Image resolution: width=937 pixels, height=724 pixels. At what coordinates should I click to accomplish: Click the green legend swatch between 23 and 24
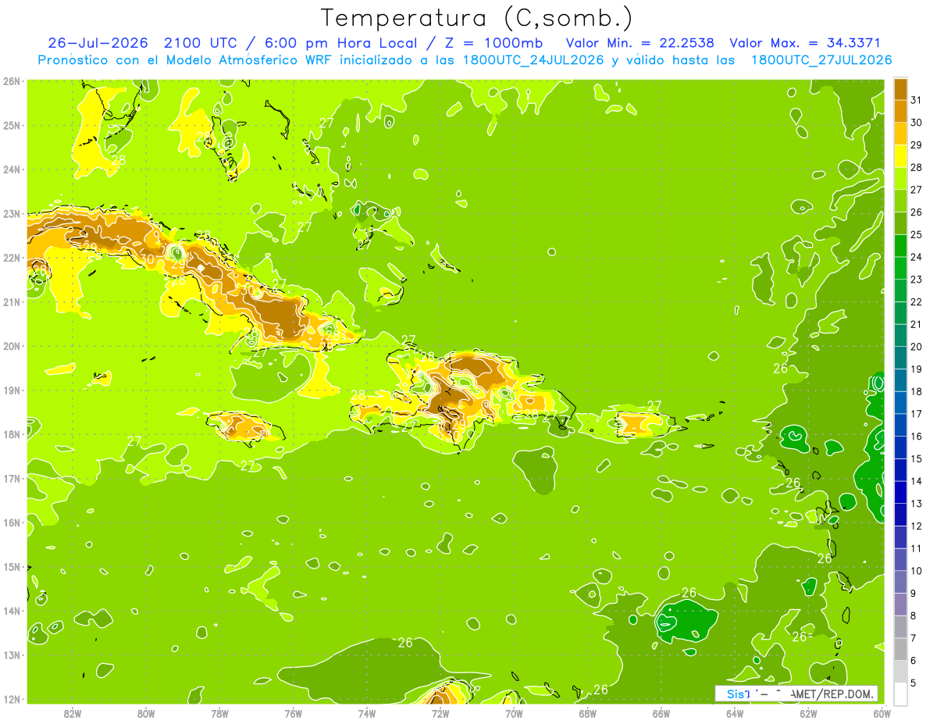coord(900,269)
